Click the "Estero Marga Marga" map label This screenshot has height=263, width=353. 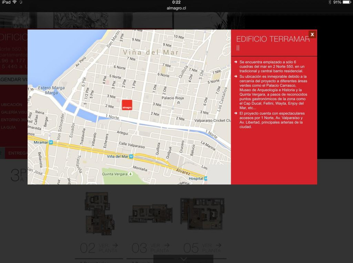[x=51, y=90]
